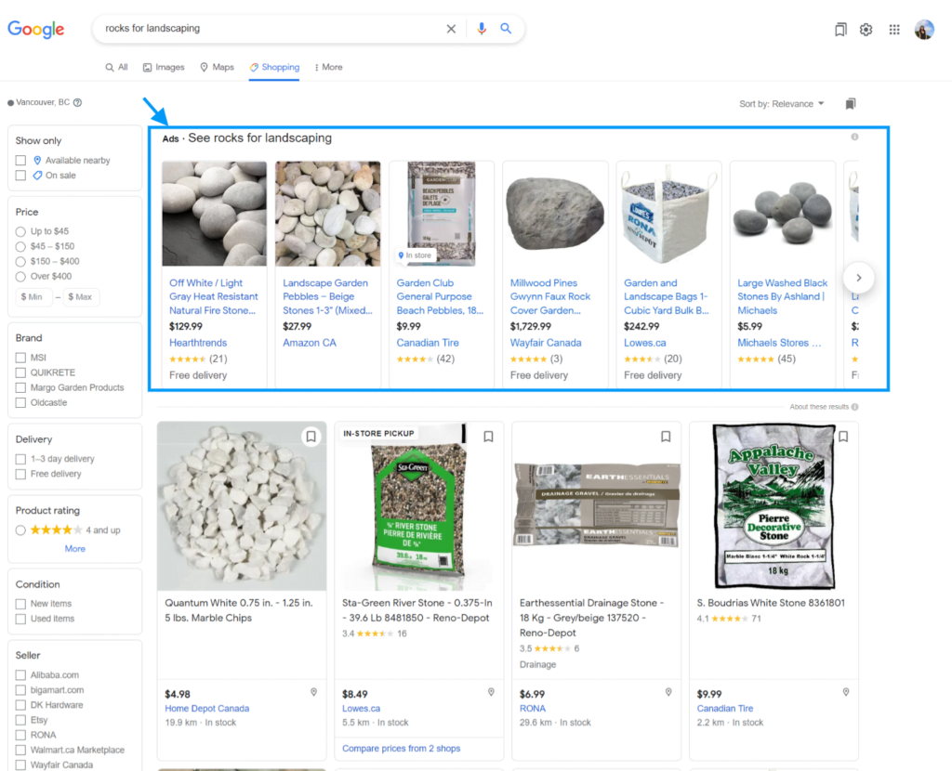The image size is (952, 771).
Task: Check the Oldcastle brand filter
Action: click(x=20, y=403)
